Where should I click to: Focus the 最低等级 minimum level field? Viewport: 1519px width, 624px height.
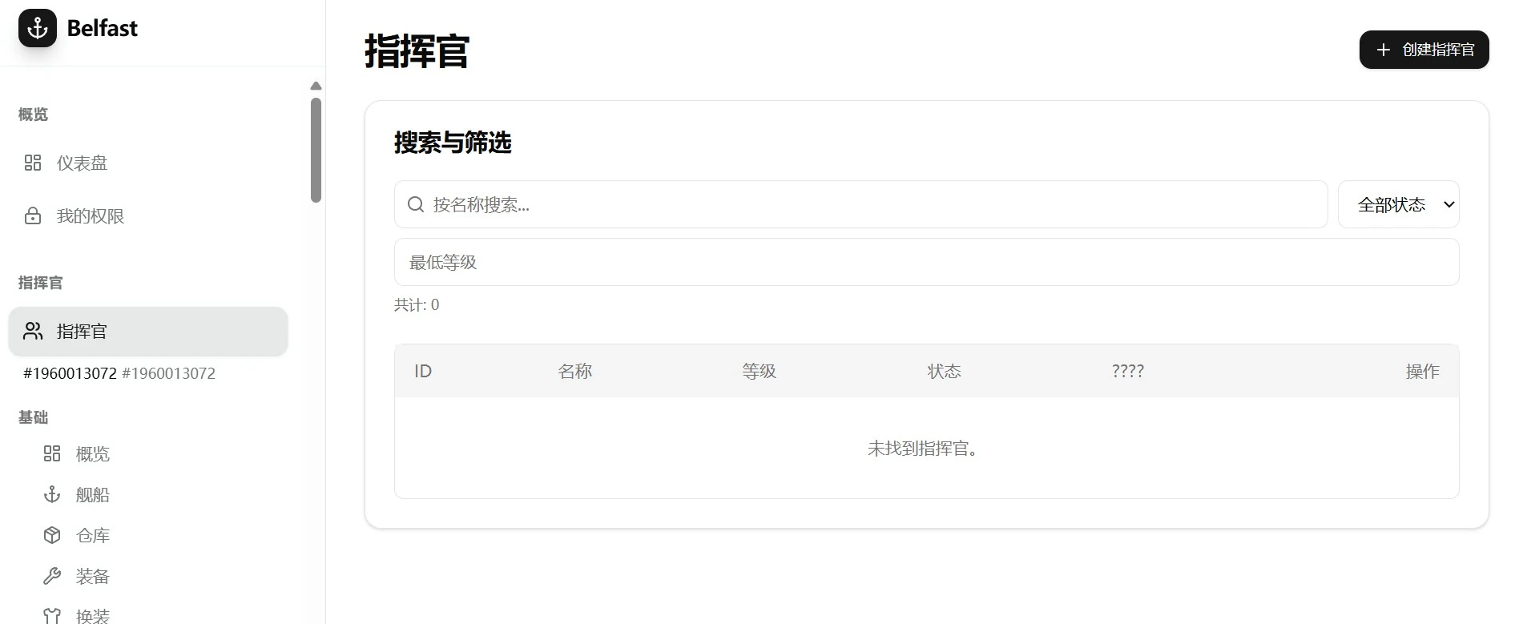[x=926, y=262]
